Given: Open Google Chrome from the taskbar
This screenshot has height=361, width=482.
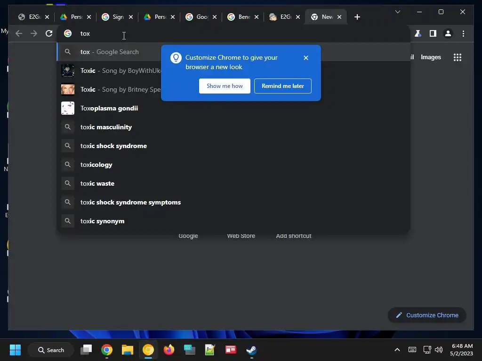Looking at the screenshot, I should coord(107,350).
